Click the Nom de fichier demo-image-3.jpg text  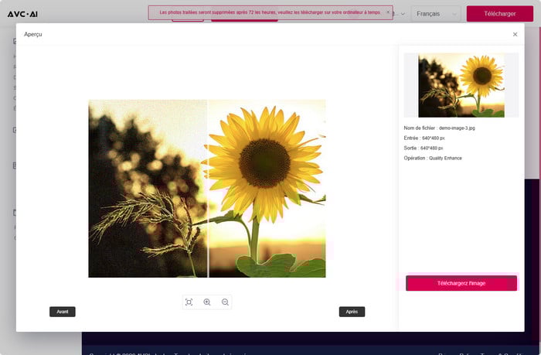coord(439,128)
